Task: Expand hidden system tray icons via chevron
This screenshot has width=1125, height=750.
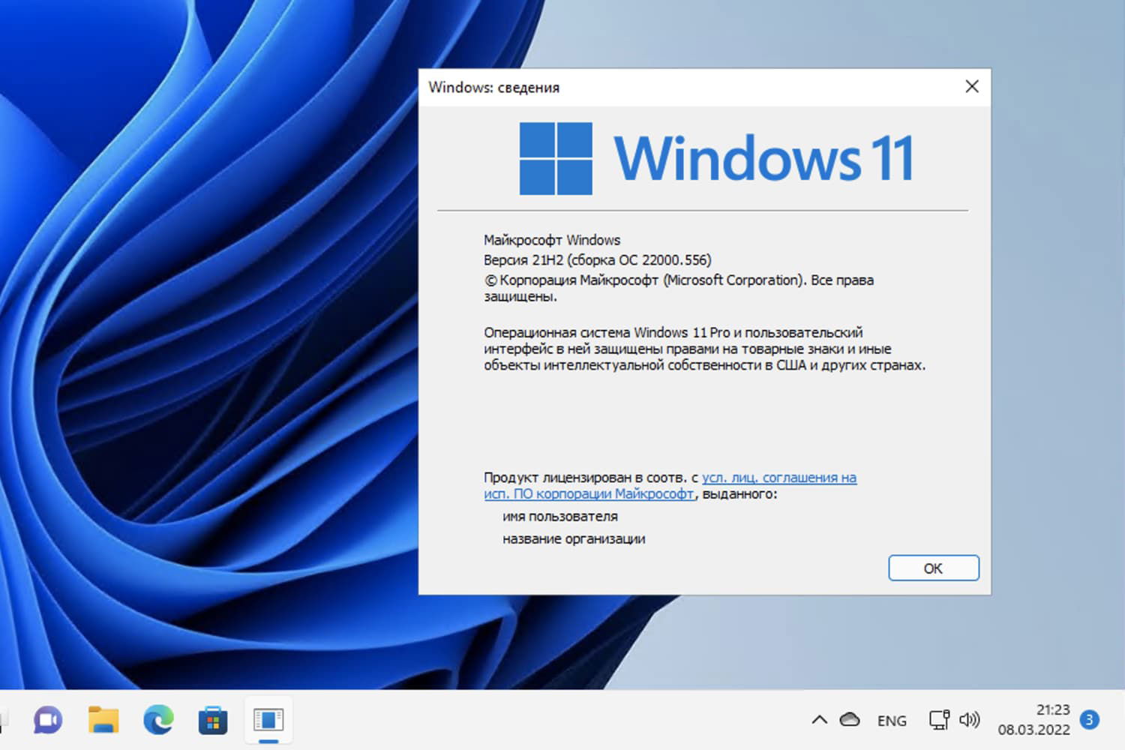Action: tap(819, 720)
